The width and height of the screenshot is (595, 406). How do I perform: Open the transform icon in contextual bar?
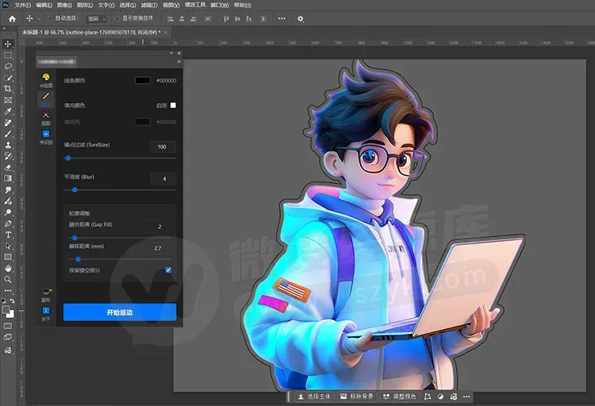click(x=428, y=396)
